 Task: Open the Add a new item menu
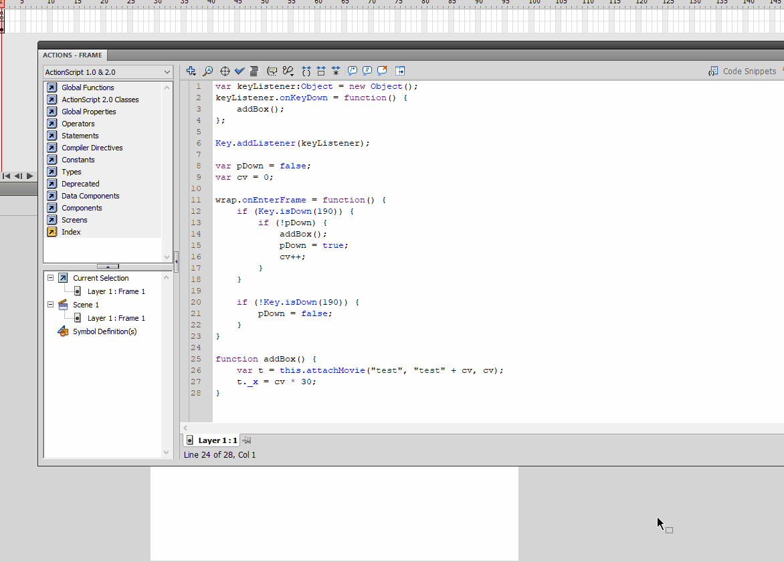tap(191, 71)
